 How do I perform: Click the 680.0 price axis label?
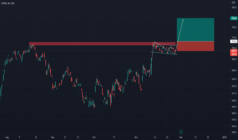(234, 59)
